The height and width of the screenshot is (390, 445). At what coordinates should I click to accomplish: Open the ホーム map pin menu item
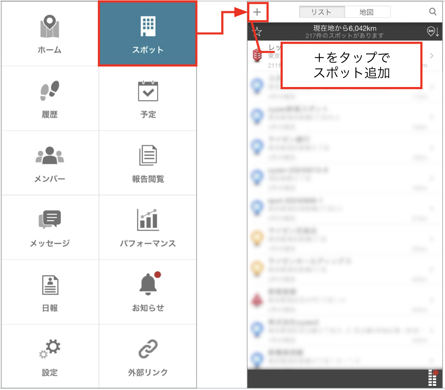click(x=50, y=34)
